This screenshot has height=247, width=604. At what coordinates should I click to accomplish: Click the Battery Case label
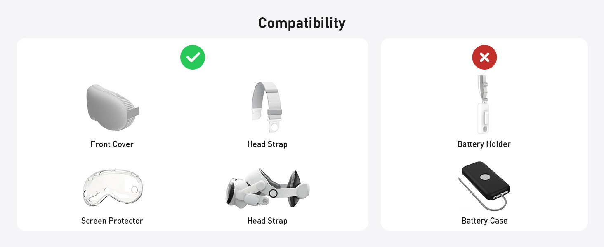tap(484, 221)
